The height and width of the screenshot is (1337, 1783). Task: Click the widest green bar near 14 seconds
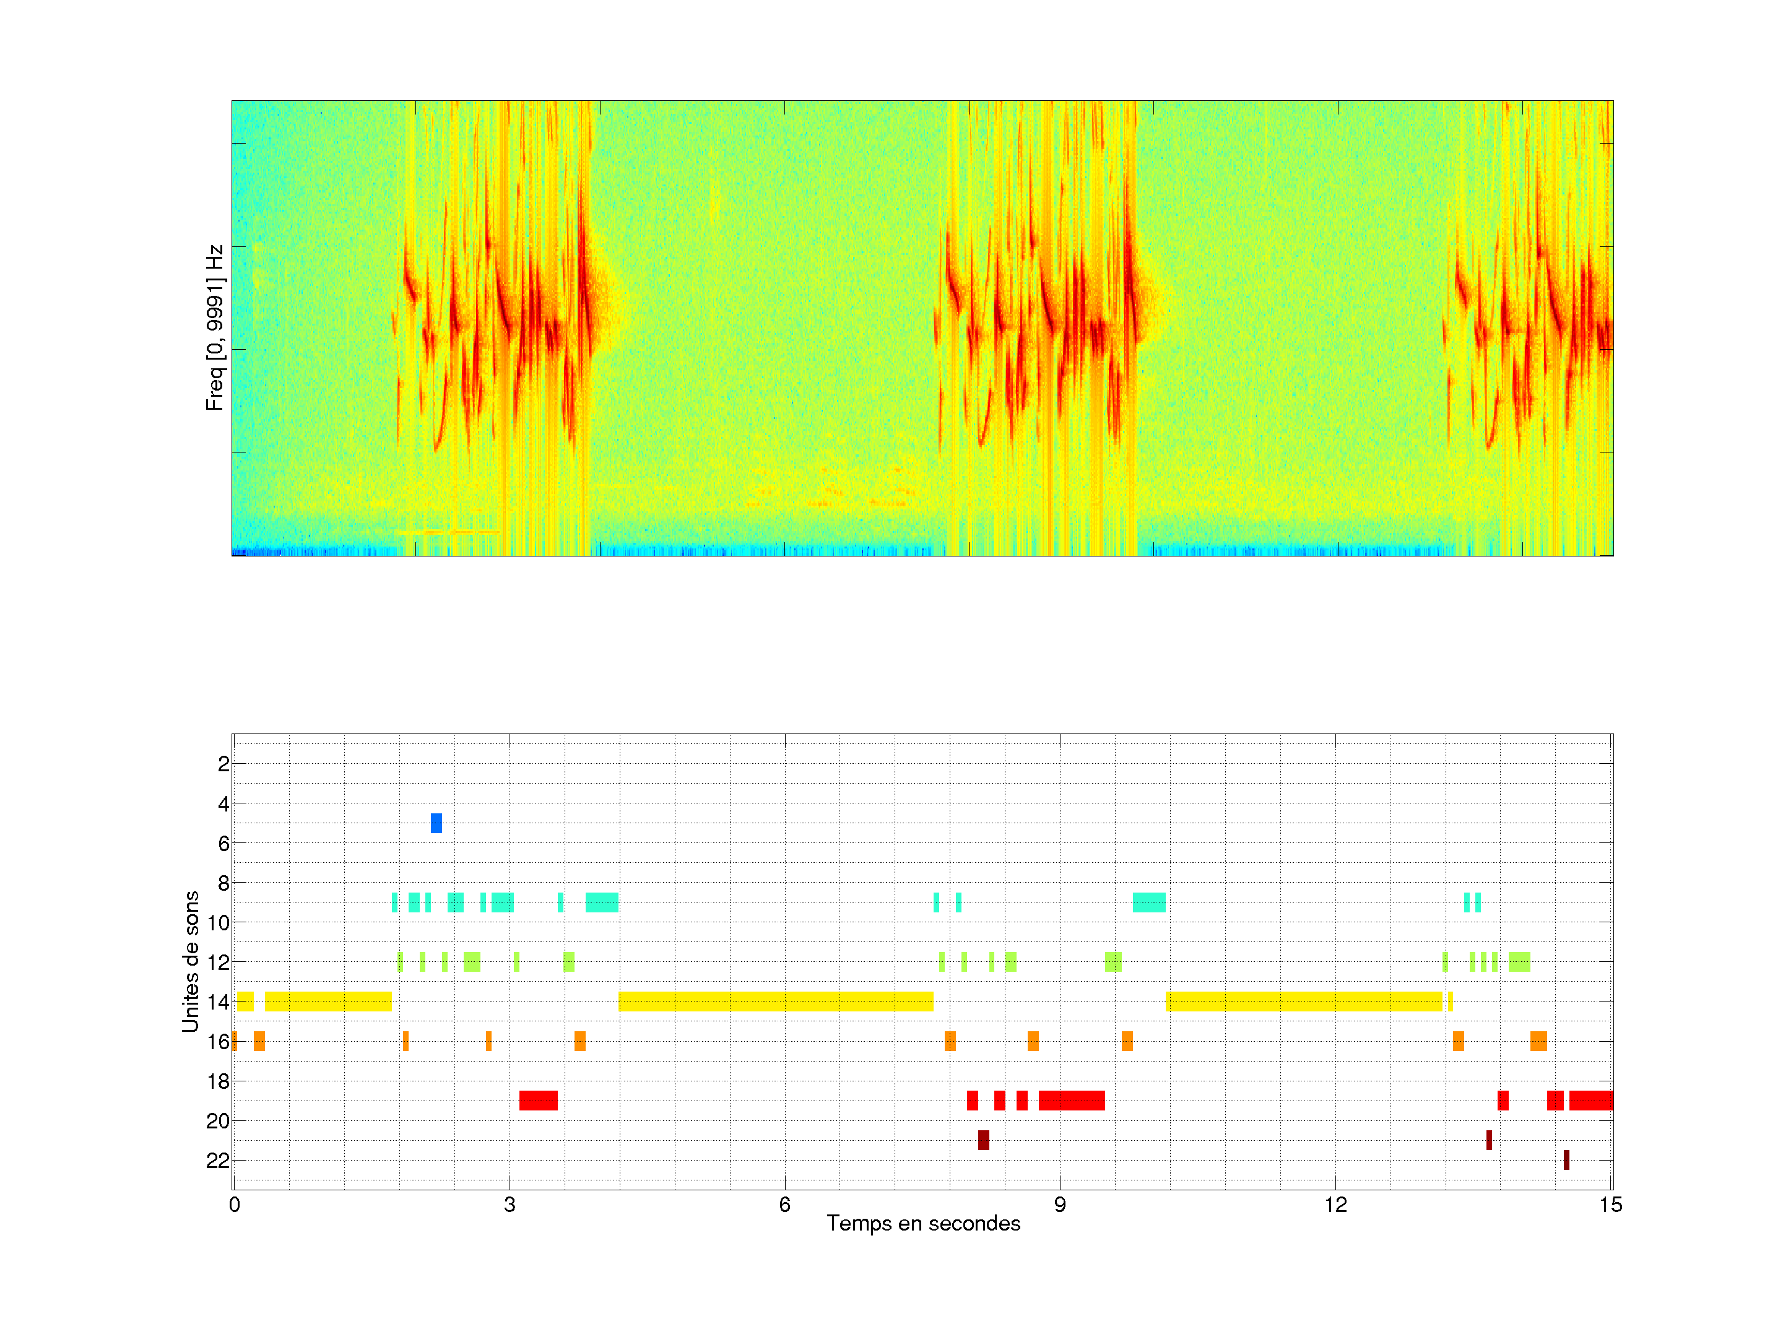(x=1519, y=961)
